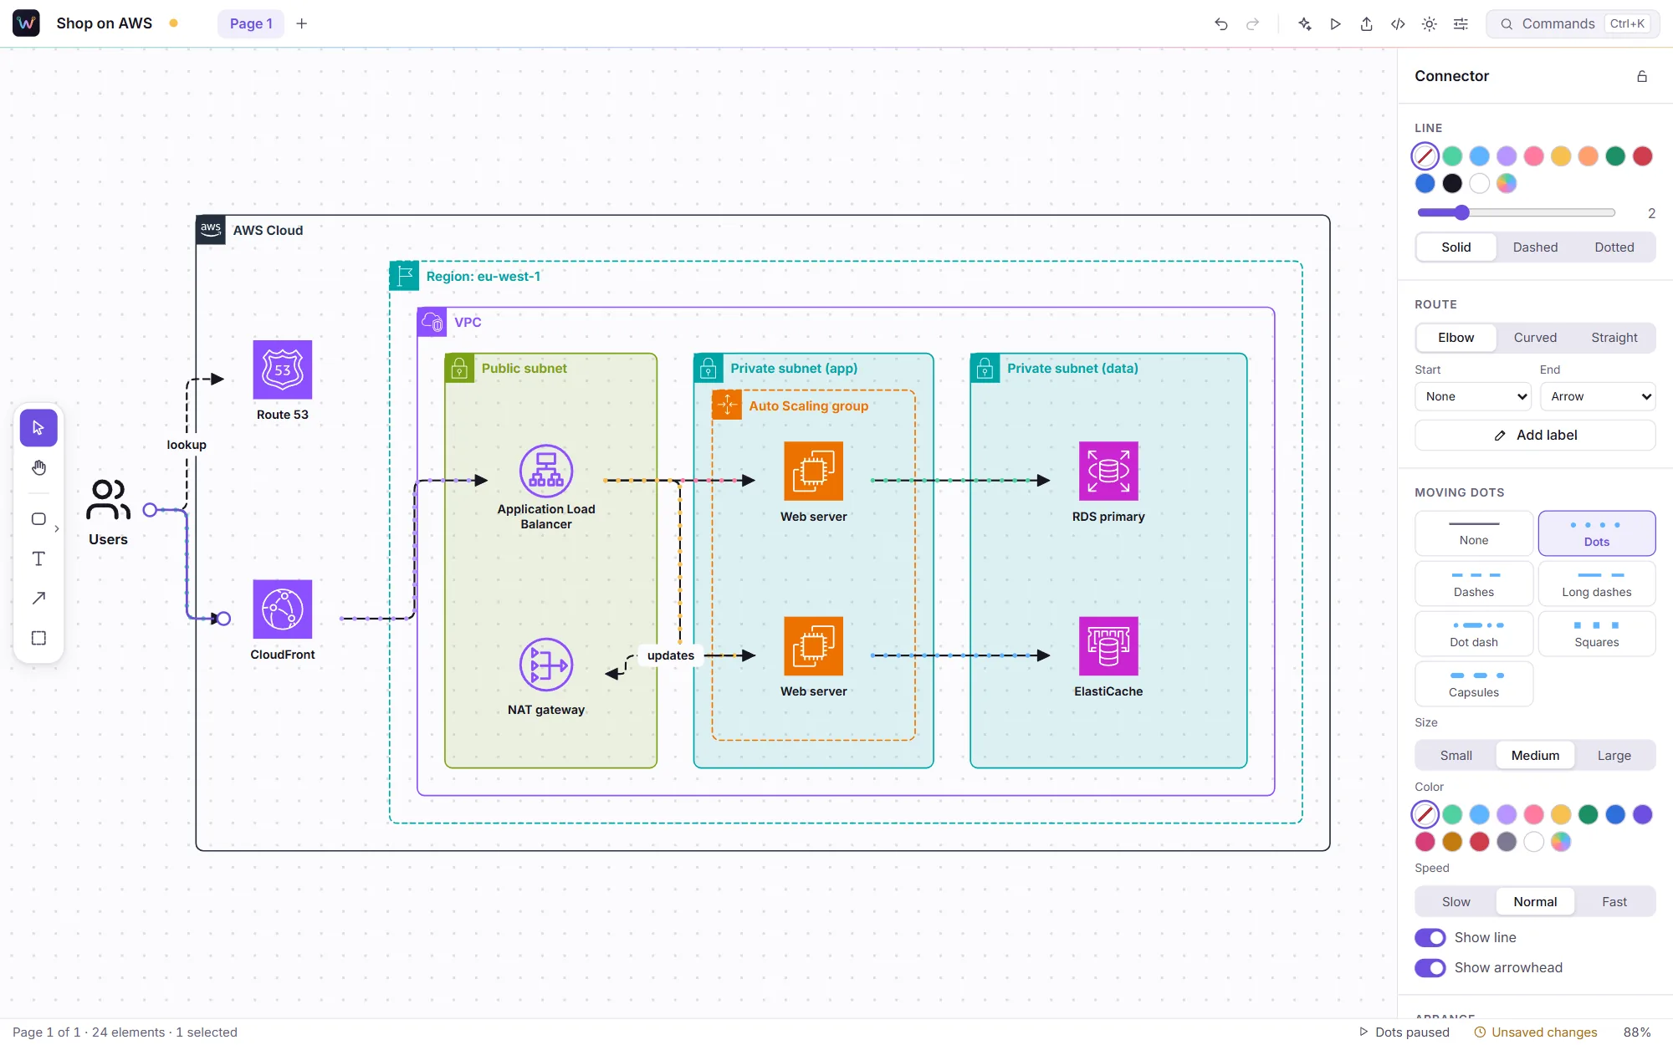1673x1045 pixels.
Task: Set moving dots size to Small
Action: click(1456, 756)
